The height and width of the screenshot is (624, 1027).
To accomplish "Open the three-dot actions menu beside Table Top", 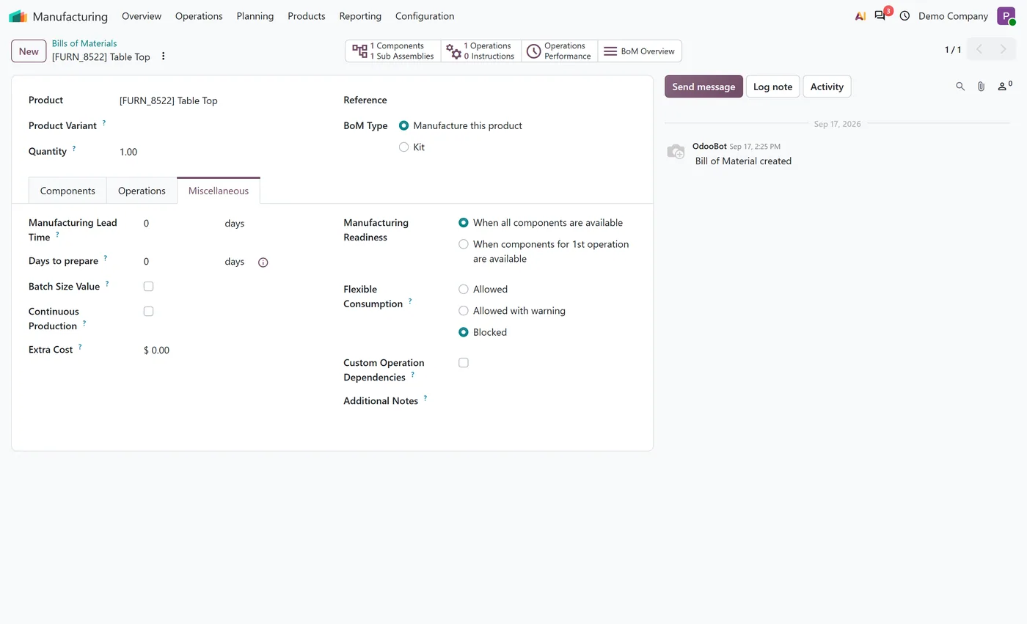I will coord(163,56).
